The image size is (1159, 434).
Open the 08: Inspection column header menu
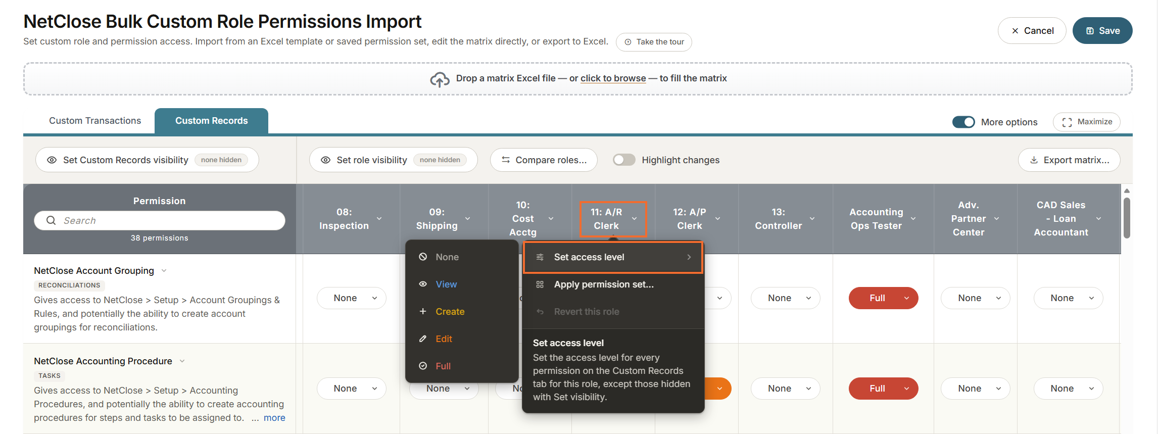379,219
